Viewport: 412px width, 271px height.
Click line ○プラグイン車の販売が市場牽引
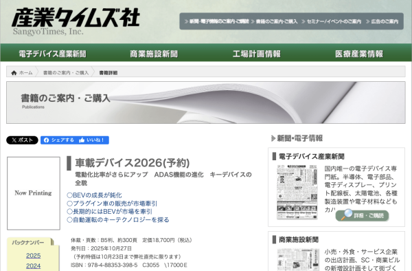112,203
